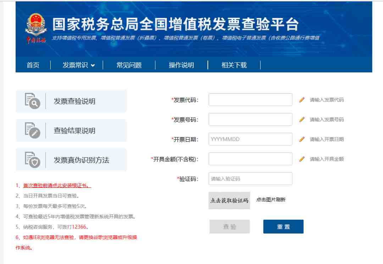Click the national tax emblem logo

tap(36, 28)
